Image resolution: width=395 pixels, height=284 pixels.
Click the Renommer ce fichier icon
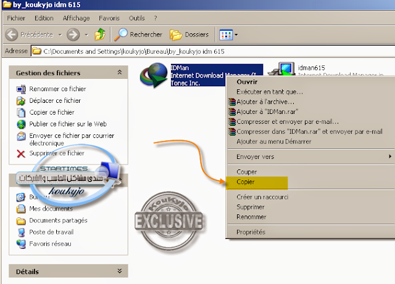(21, 89)
